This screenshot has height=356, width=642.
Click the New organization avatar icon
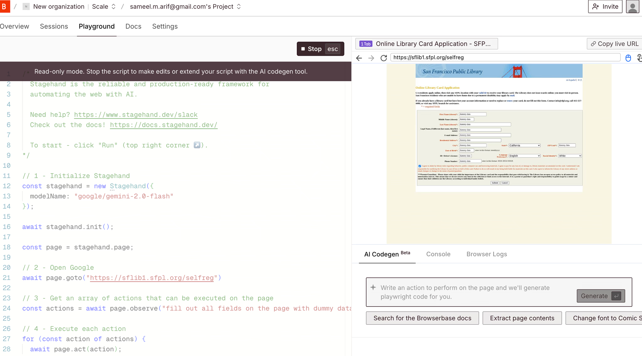[x=26, y=7]
